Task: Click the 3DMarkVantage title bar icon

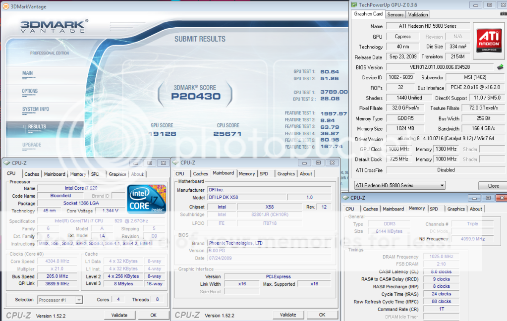Action: click(x=5, y=6)
